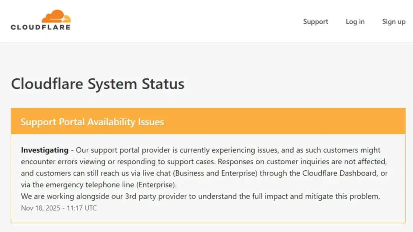Click the bold Investigating status label
Screen dimensions: 413x232
[x=44, y=150]
